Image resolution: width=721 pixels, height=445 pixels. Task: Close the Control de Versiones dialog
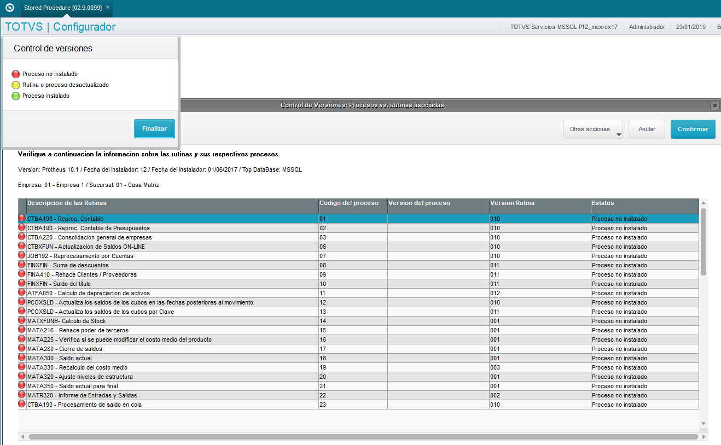[714, 106]
